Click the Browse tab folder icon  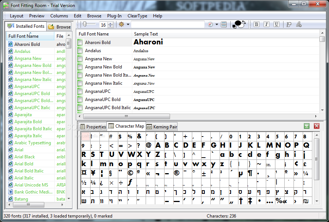(51, 27)
